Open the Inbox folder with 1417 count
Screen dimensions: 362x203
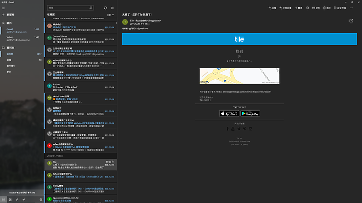pos(22,54)
